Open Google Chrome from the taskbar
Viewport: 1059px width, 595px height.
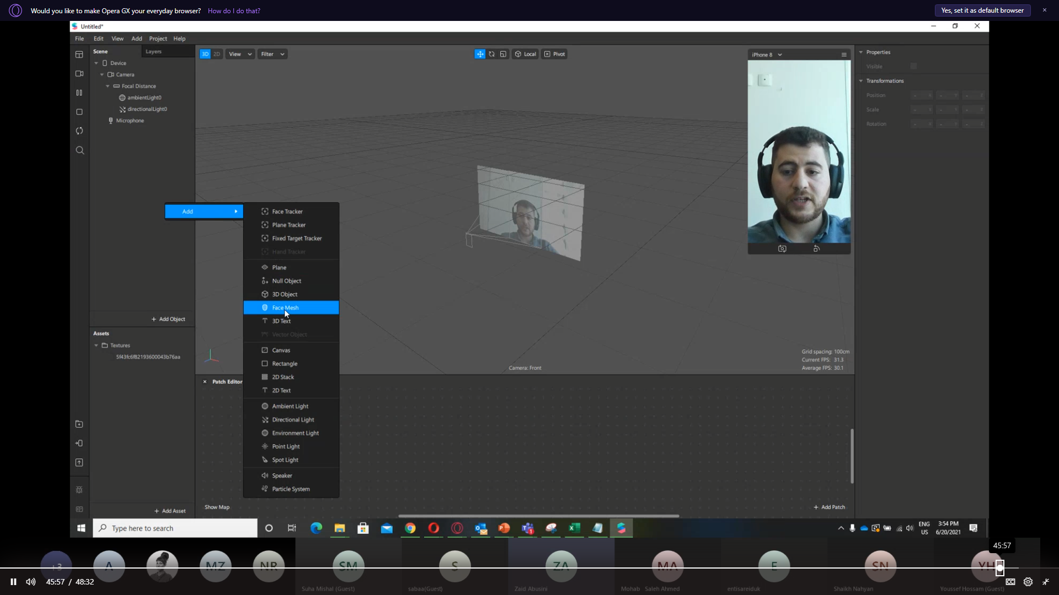[410, 528]
